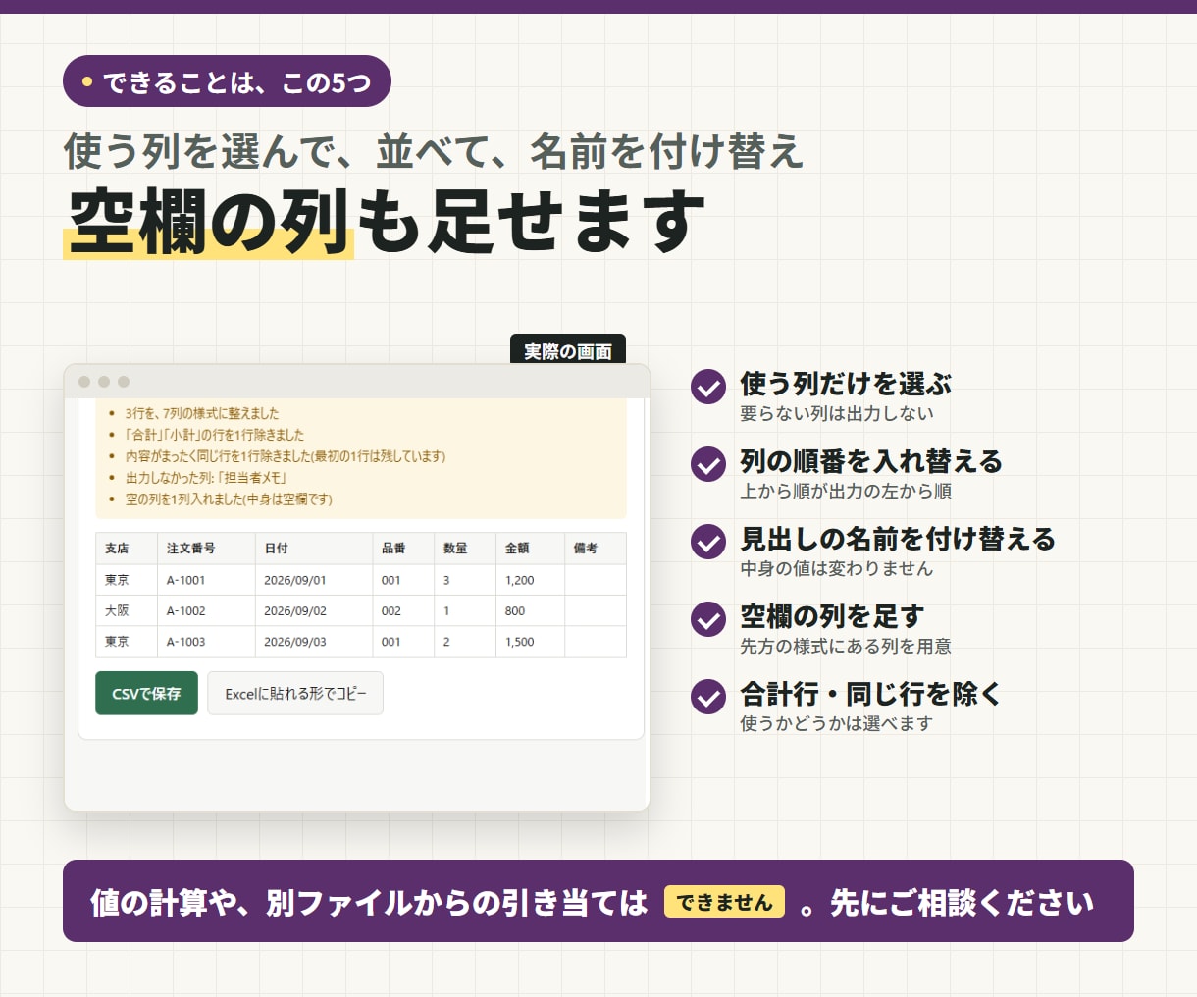Click the checkmark icon beside 合計行・同じ行を除く
The height and width of the screenshot is (997, 1197).
(708, 697)
